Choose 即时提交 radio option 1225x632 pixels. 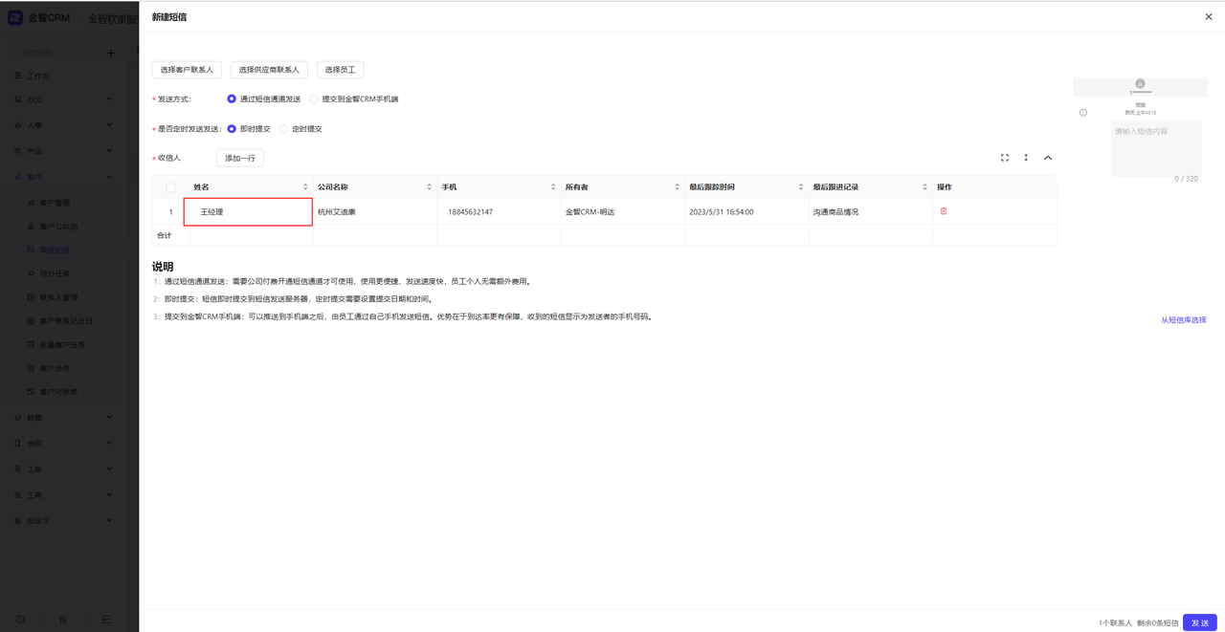(x=232, y=128)
